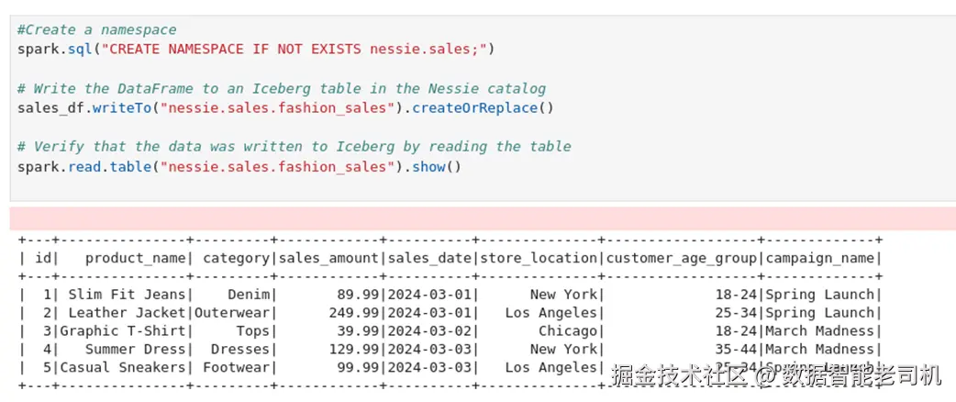Click the product_name column header
This screenshot has height=402, width=956.
point(136,258)
